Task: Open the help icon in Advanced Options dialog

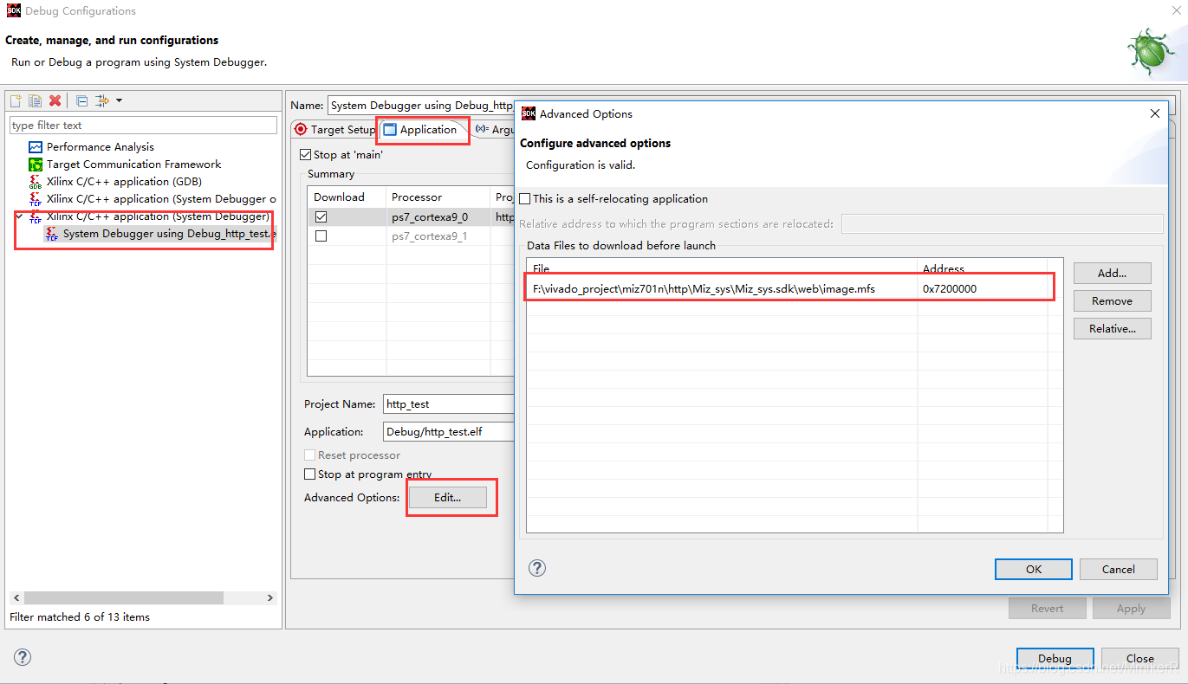Action: point(536,568)
